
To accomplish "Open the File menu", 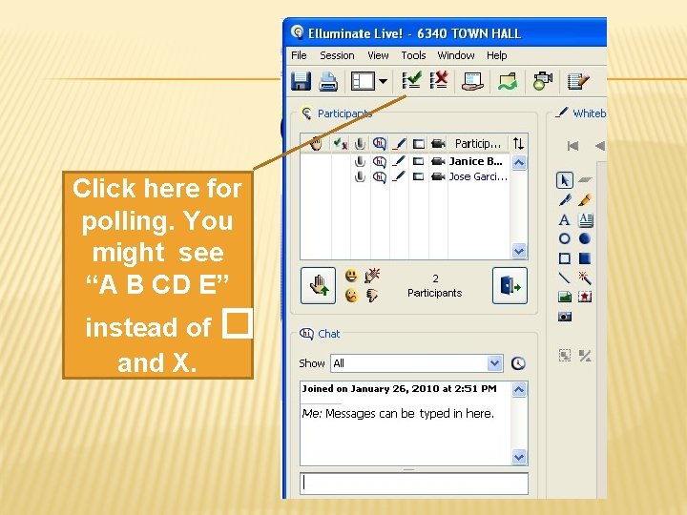I will [x=299, y=55].
